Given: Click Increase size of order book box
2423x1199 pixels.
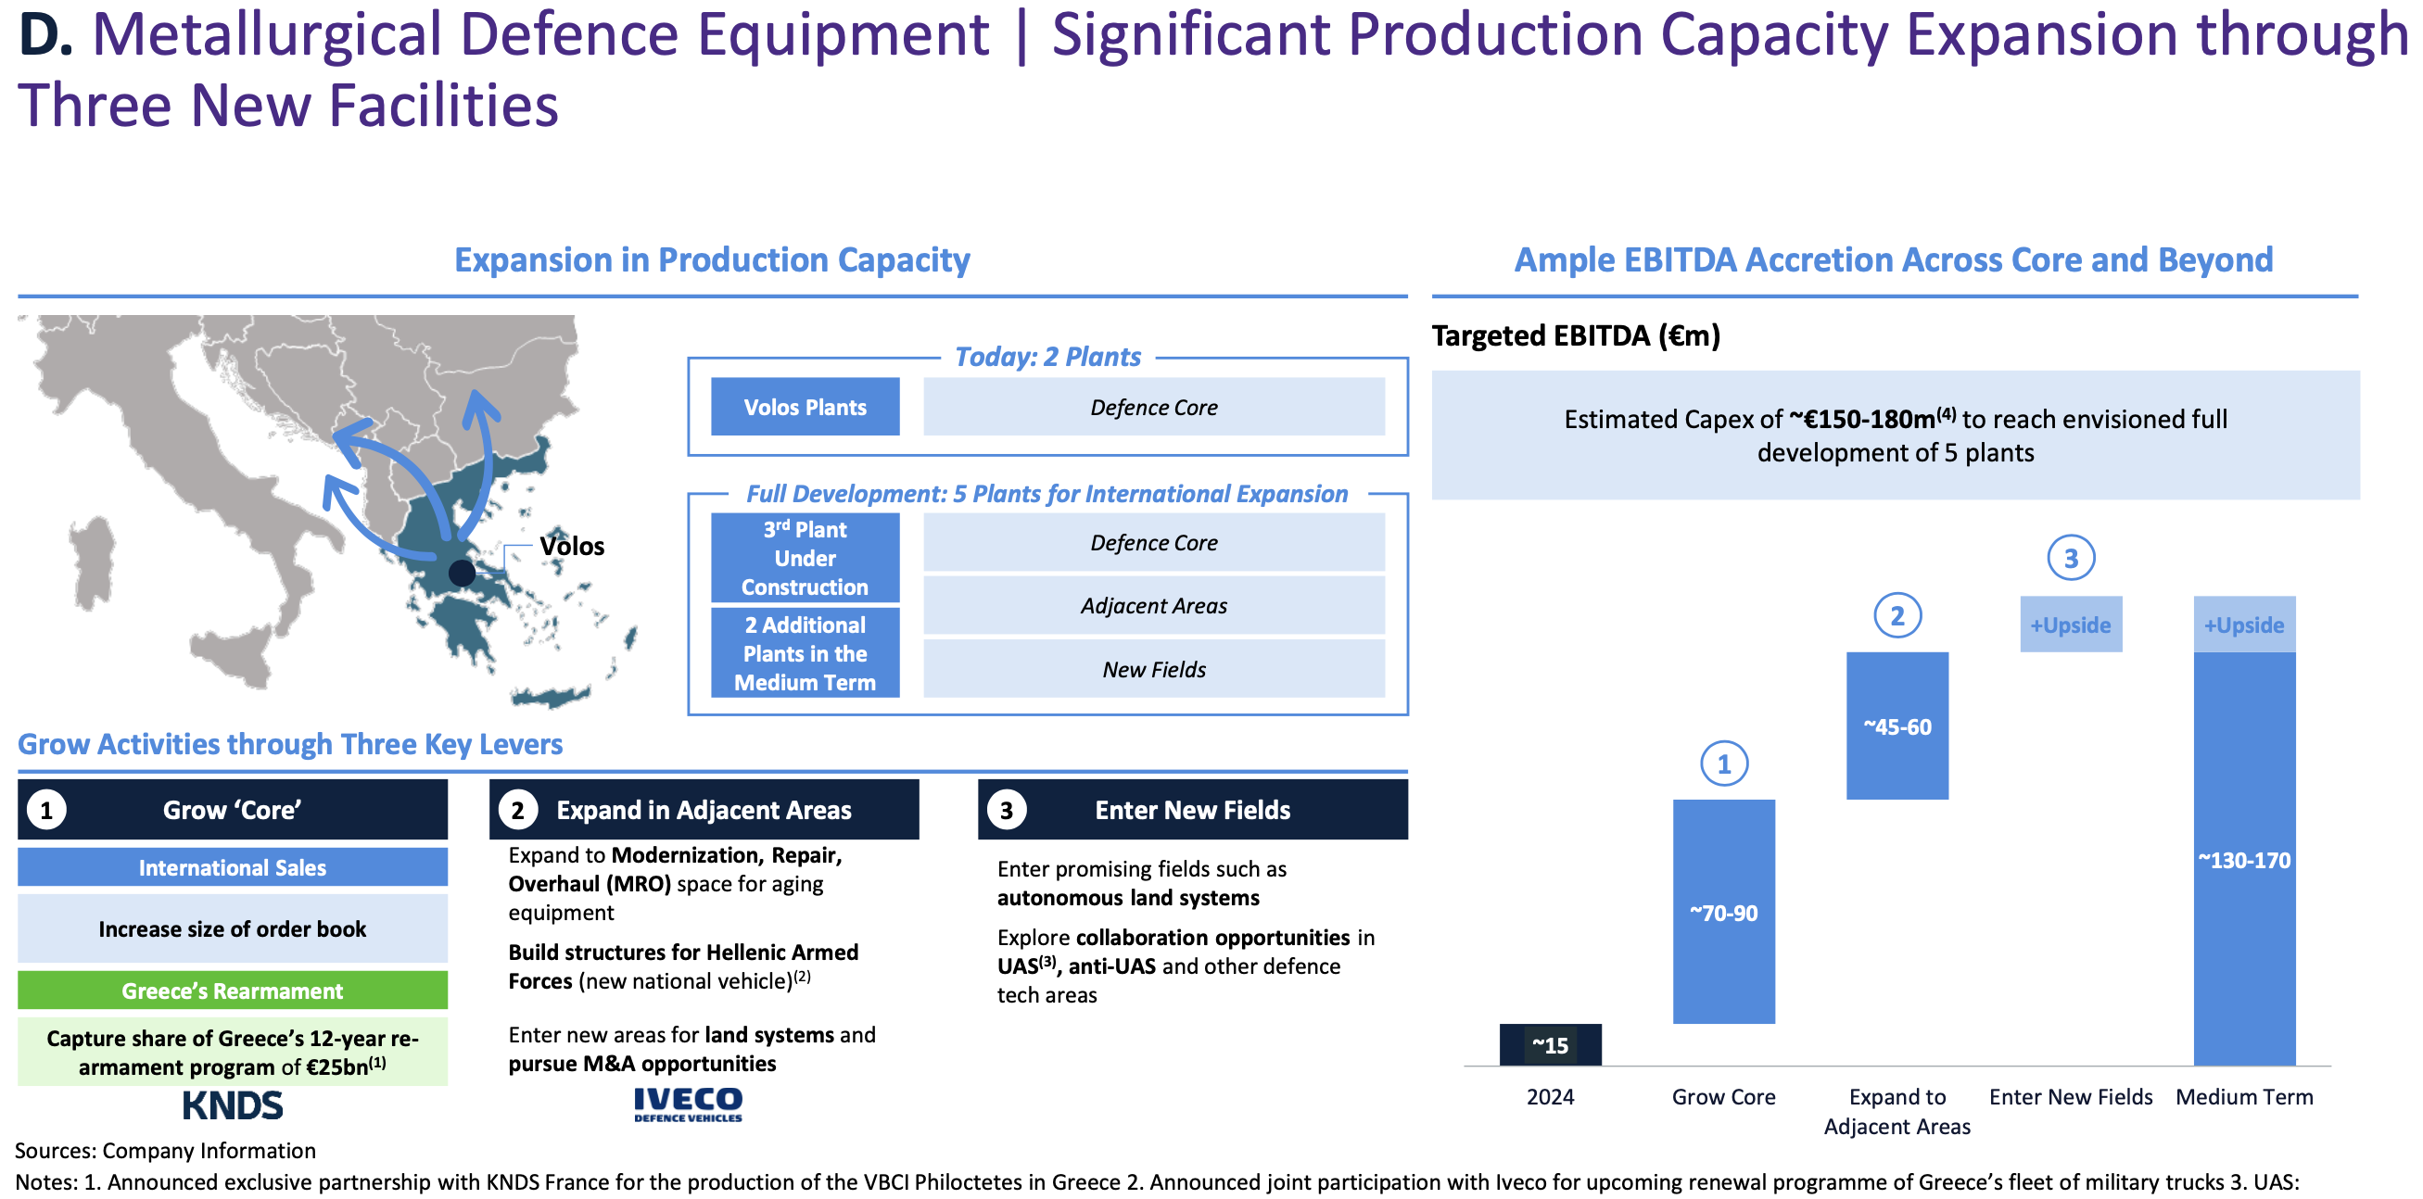Looking at the screenshot, I should tap(233, 928).
